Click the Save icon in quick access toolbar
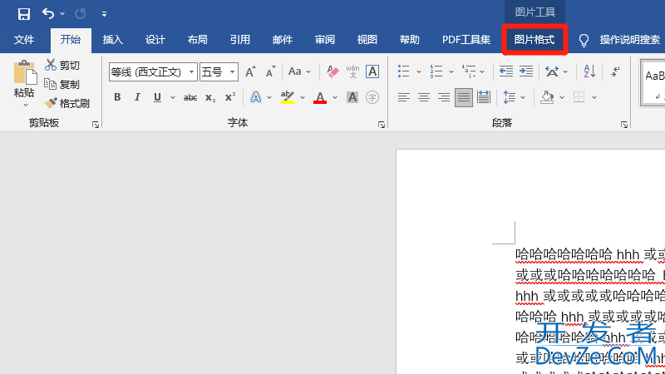Screen dimensions: 665x374 click(x=24, y=14)
